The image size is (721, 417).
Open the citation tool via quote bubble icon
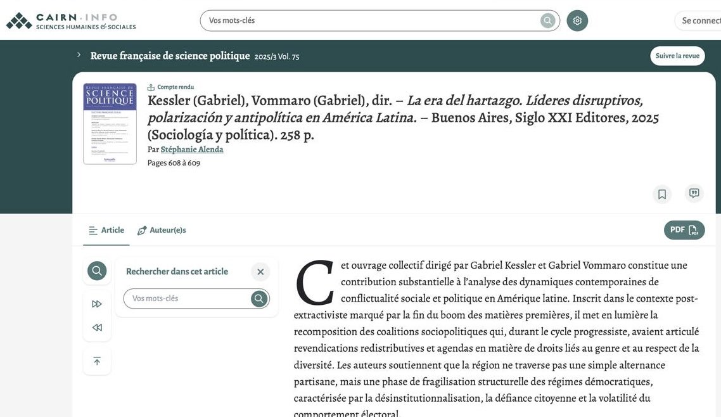point(694,193)
